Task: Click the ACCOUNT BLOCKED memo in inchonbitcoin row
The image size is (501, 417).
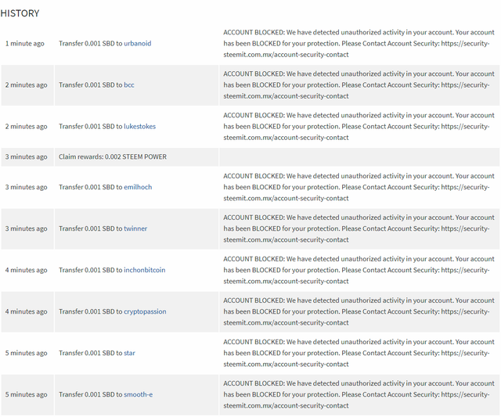Action: pos(359,270)
